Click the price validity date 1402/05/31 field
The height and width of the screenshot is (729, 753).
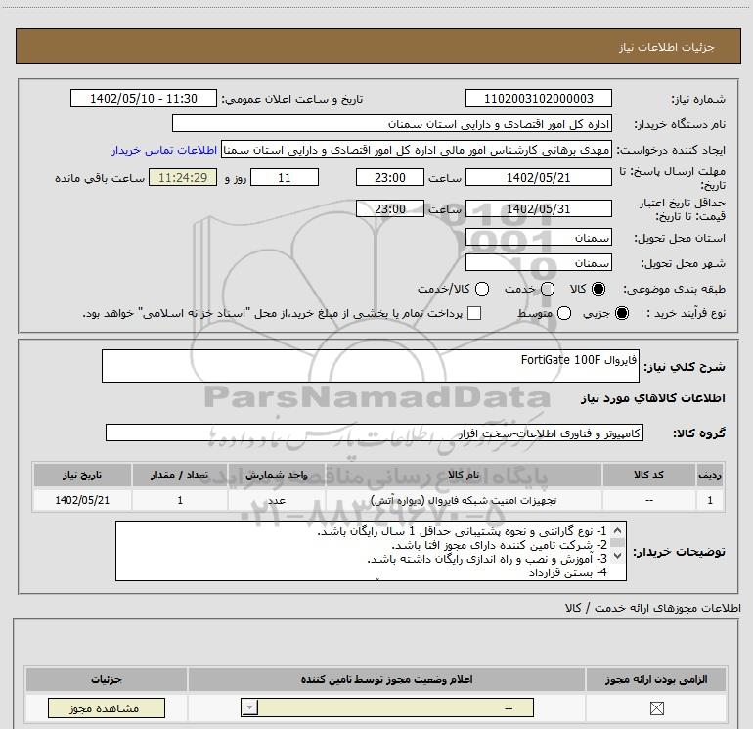(538, 208)
